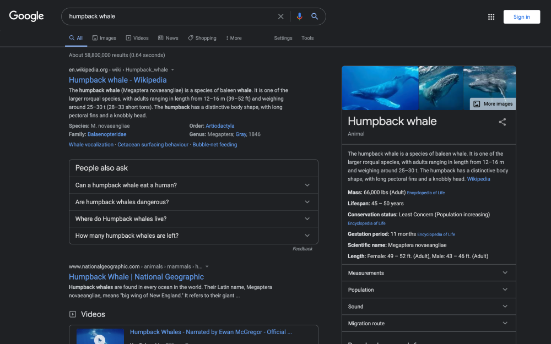The image size is (551, 344).
Task: Open the Balaenopteridae family link
Action: [107, 134]
